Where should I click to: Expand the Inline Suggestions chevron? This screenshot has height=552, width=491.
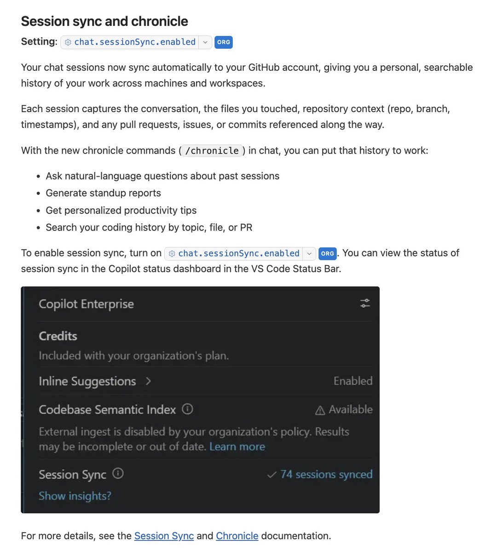[148, 381]
